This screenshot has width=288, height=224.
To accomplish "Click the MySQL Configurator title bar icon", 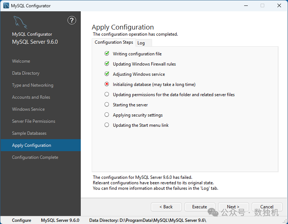I will tap(6, 6).
